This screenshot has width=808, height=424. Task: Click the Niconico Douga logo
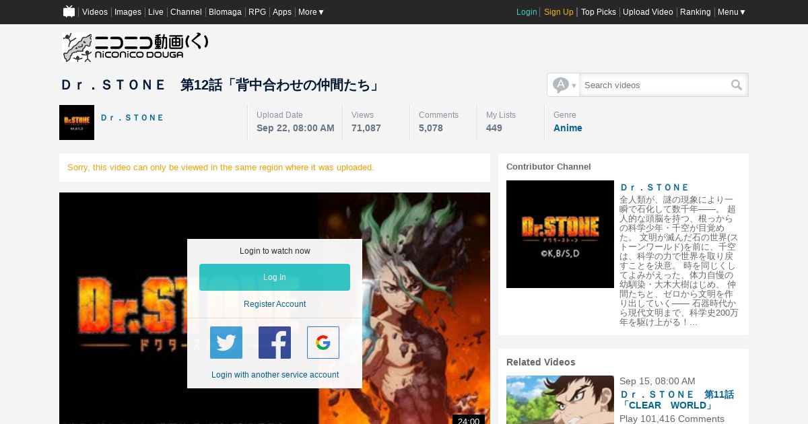point(135,47)
